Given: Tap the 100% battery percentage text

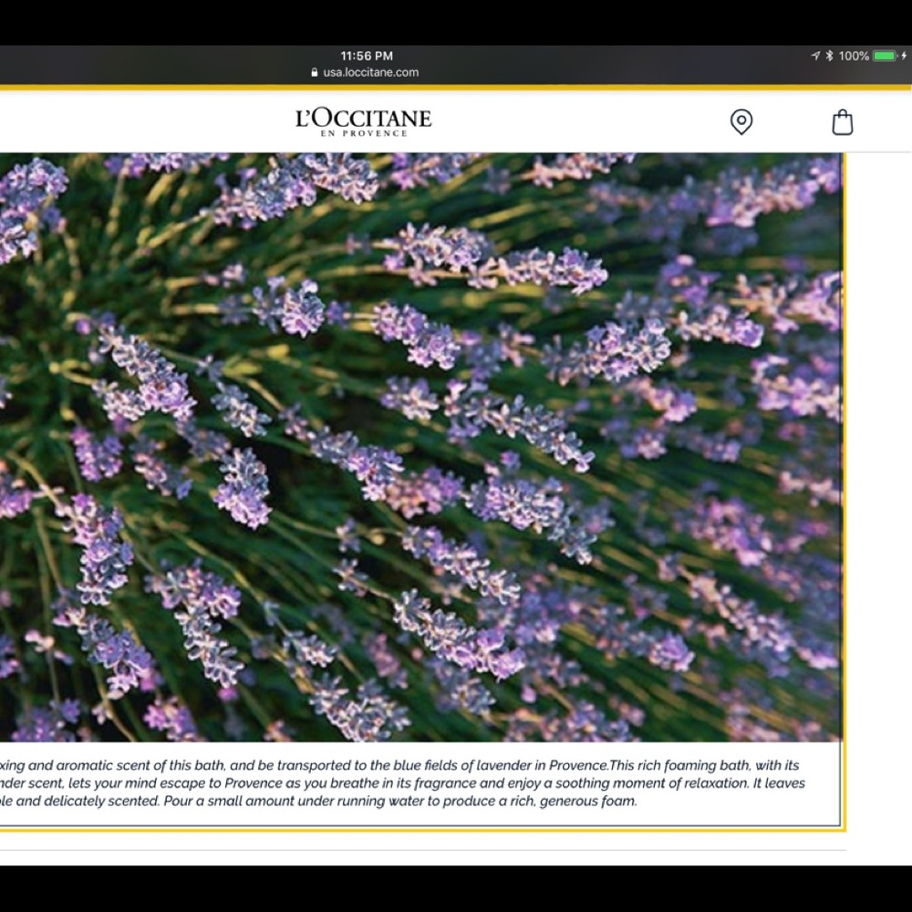Looking at the screenshot, I should 854,56.
